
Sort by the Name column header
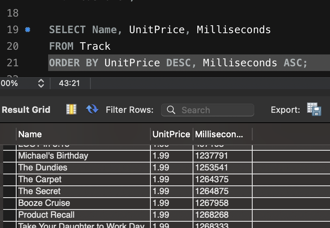click(x=83, y=134)
